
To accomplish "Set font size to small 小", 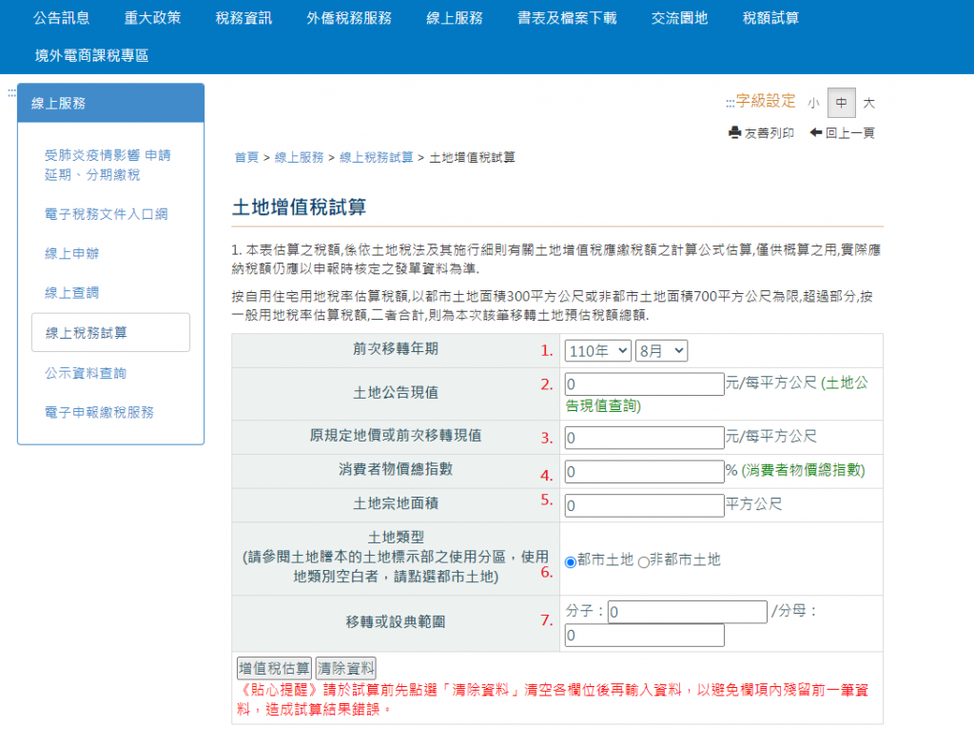I will (814, 103).
